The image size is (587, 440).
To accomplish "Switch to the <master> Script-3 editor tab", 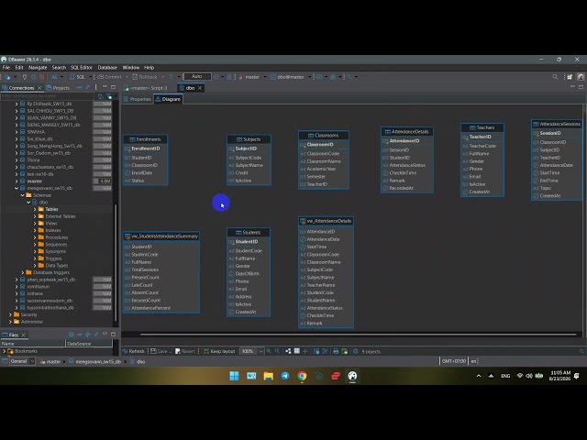I will click(146, 88).
